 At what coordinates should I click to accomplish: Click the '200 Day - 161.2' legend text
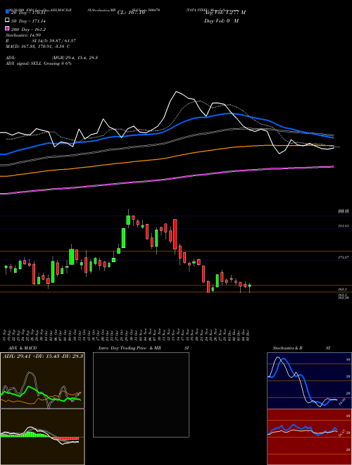coord(29,30)
